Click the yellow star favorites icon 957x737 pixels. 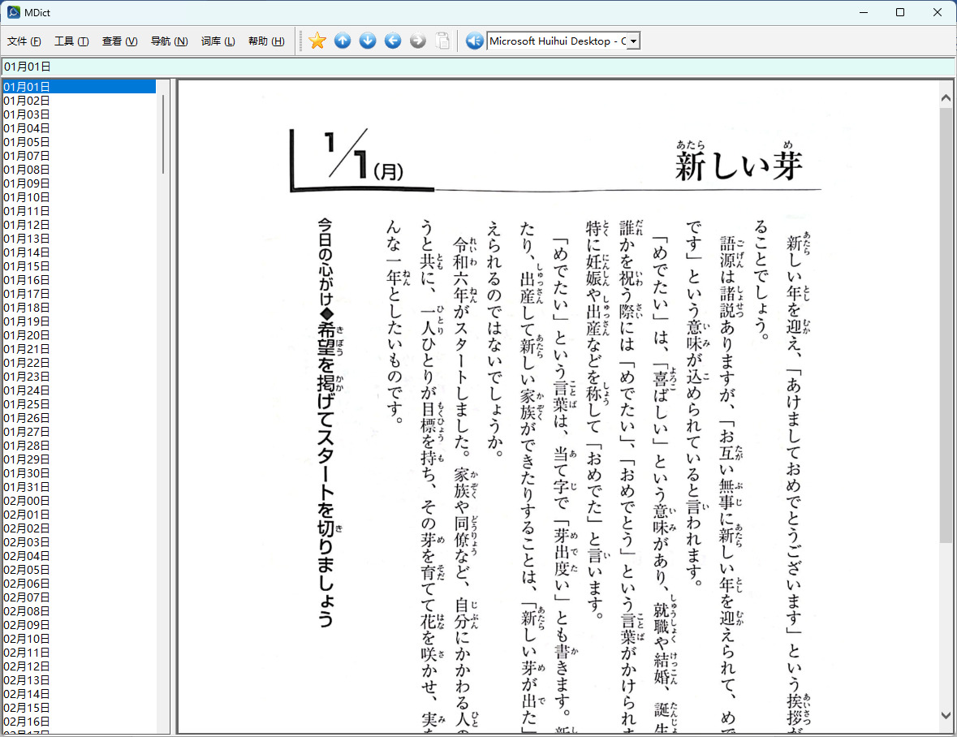click(x=317, y=41)
